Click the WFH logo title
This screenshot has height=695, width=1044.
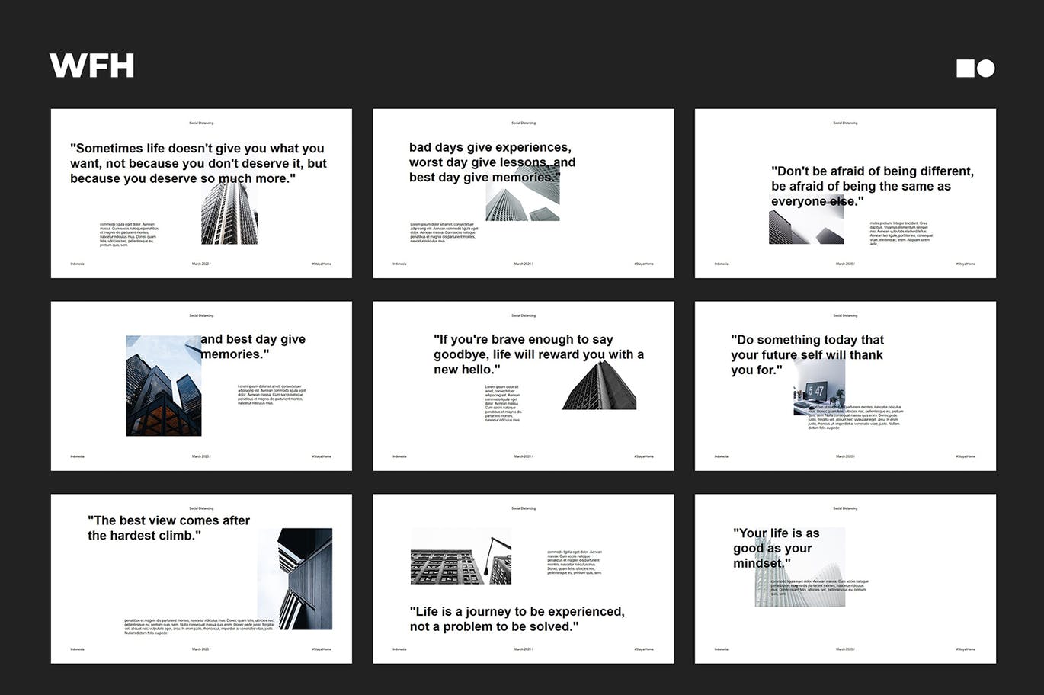[x=91, y=66]
